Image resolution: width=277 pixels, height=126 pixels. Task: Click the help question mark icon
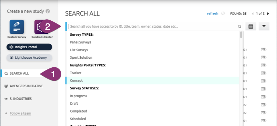click(x=47, y=11)
